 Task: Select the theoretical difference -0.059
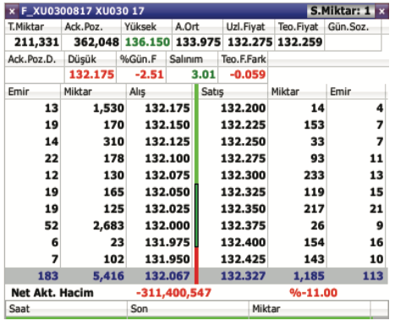coord(248,75)
